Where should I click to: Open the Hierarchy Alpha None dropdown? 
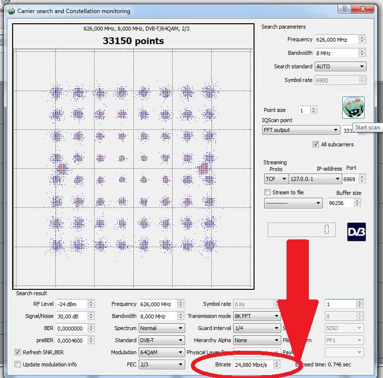[x=256, y=340]
